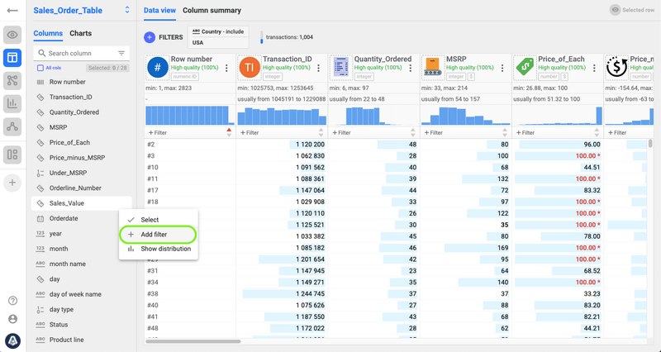Open the Country include USA filter chip

[x=218, y=37]
